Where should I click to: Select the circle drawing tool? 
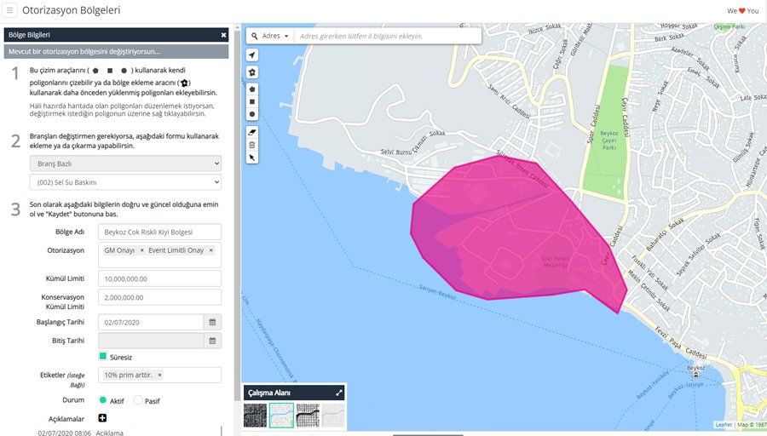pos(252,114)
